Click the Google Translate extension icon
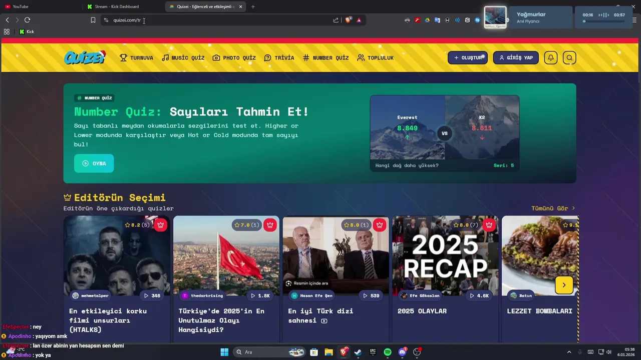Viewport: 641px width, 360px height. click(x=437, y=20)
